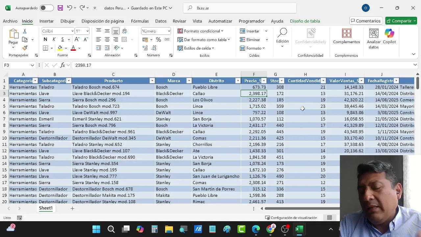Screen dimensions: 421x237
Task: Apply percent style format
Action: (x=159, y=39)
